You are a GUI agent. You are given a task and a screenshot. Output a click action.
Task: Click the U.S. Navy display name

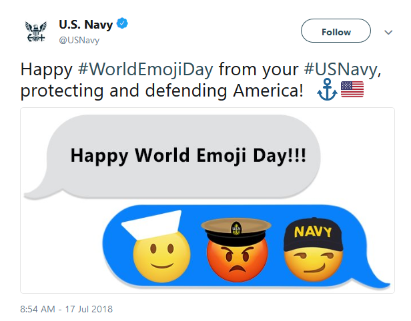(87, 25)
